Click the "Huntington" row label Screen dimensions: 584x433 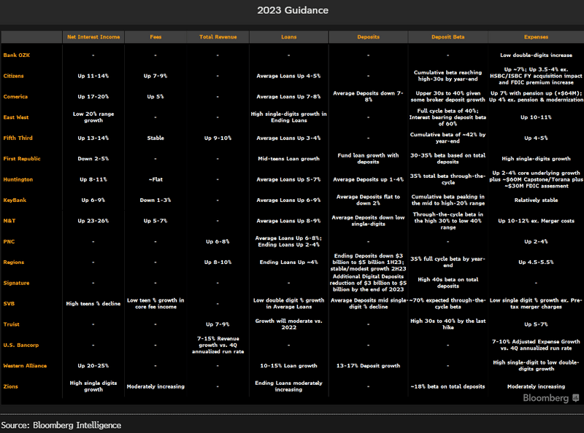[x=18, y=179]
